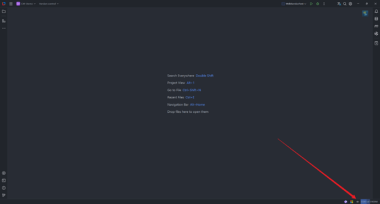This screenshot has width=380, height=204.
Task: Open more run actions vertical dots
Action: click(x=324, y=4)
